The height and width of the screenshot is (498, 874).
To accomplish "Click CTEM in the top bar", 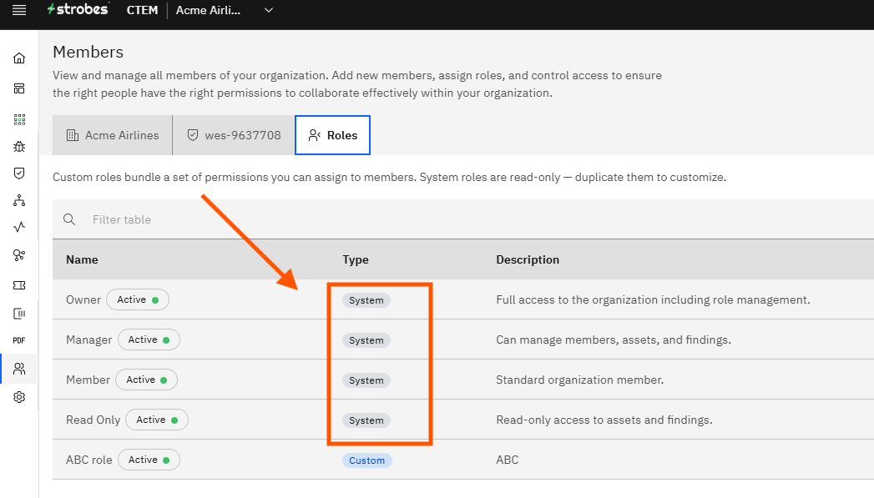I will tap(142, 10).
